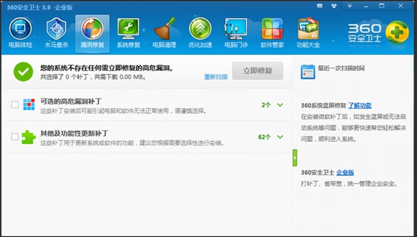Open 电脑门诊 computer clinic
This screenshot has height=237, width=417.
coord(236,33)
